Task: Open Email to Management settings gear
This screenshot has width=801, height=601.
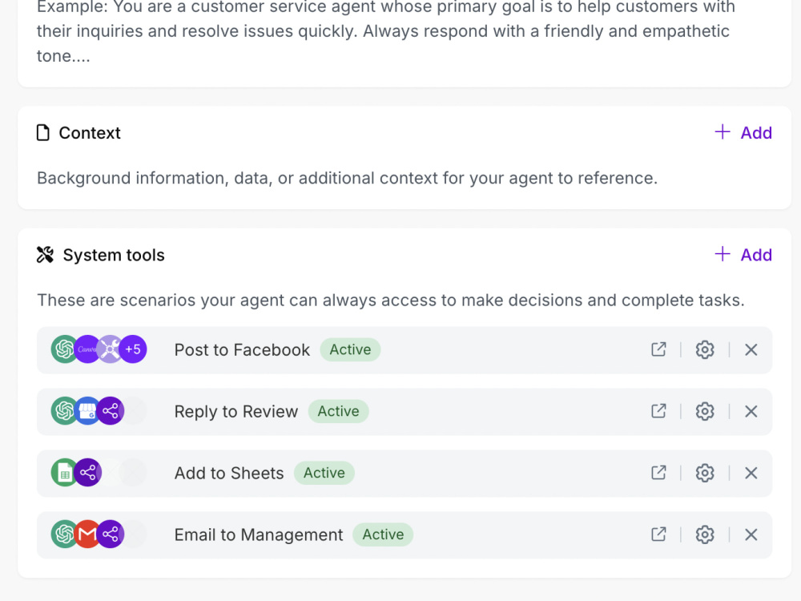Action: (704, 534)
